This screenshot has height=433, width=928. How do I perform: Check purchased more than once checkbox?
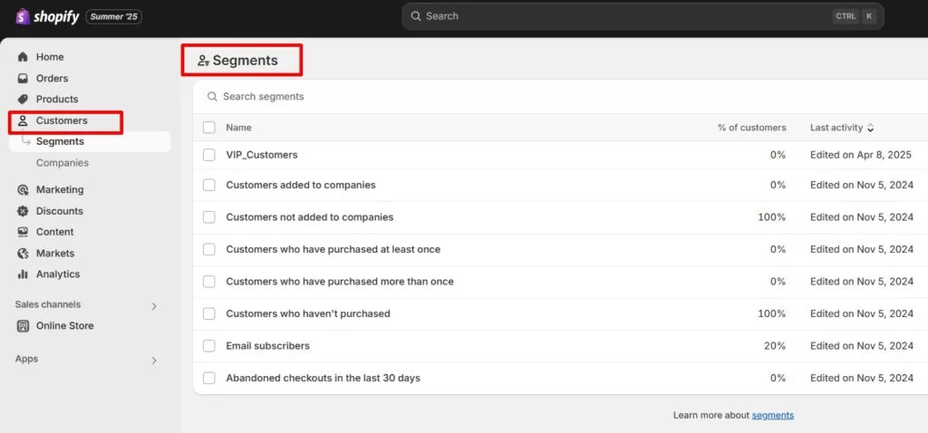[x=209, y=282]
